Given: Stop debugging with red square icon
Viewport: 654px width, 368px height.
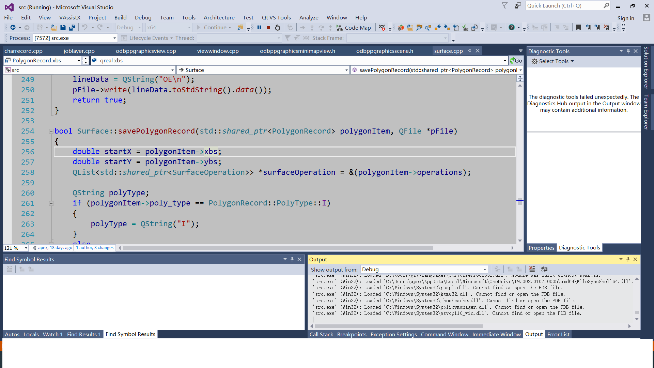Looking at the screenshot, I should [268, 28].
